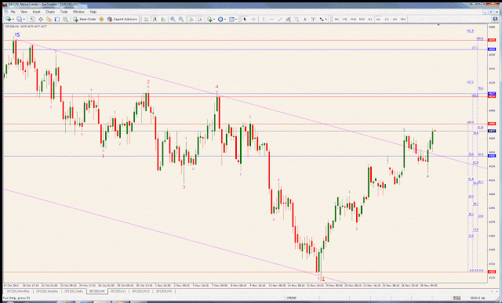Select the vertical line tool
502x303 pixels.
tap(264, 19)
